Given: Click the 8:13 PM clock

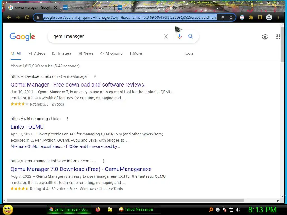Looking at the screenshot, I should tap(262, 210).
